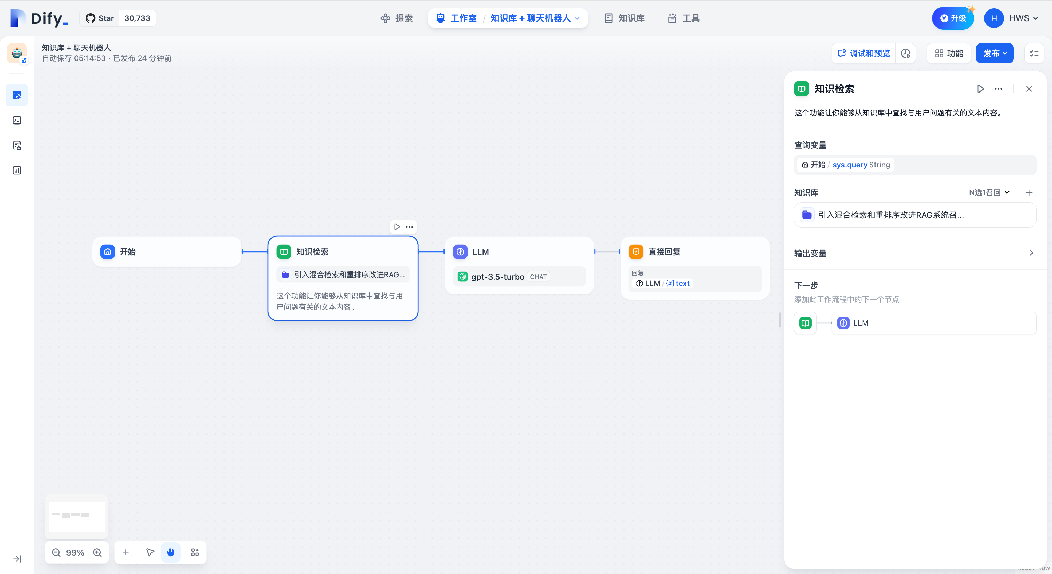
Task: Select the pointer mode arrow tool
Action: pos(150,552)
